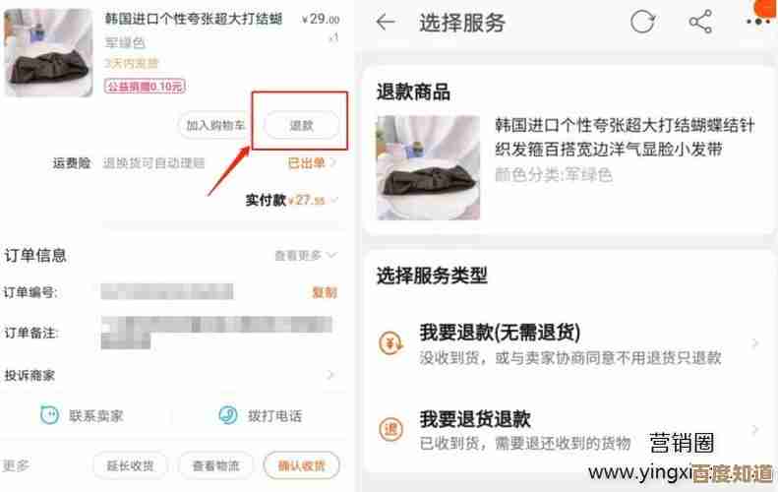The height and width of the screenshot is (492, 778).
Task: Tap the 拨打电话 phone icon
Action: point(228,415)
